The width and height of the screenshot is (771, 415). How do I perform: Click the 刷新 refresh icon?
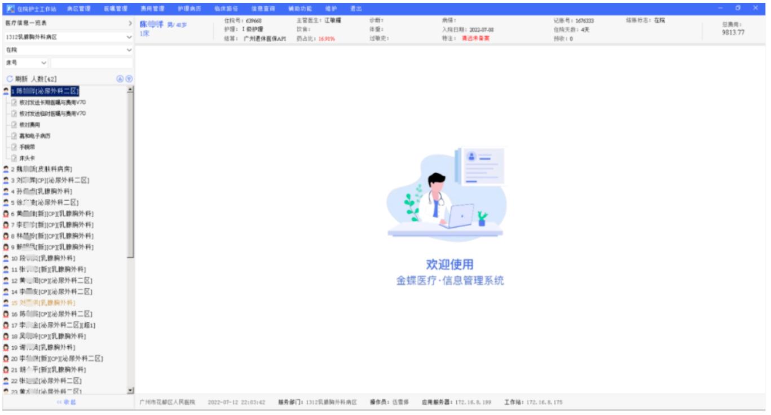[x=9, y=80]
